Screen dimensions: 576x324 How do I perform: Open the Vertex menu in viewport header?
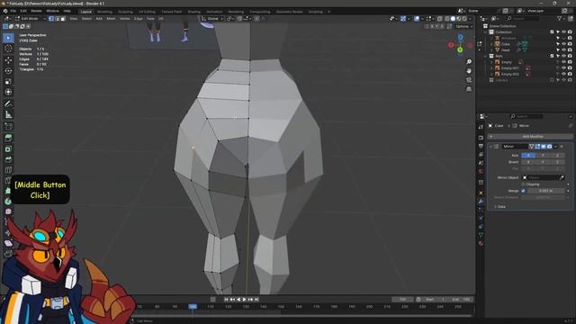point(125,18)
